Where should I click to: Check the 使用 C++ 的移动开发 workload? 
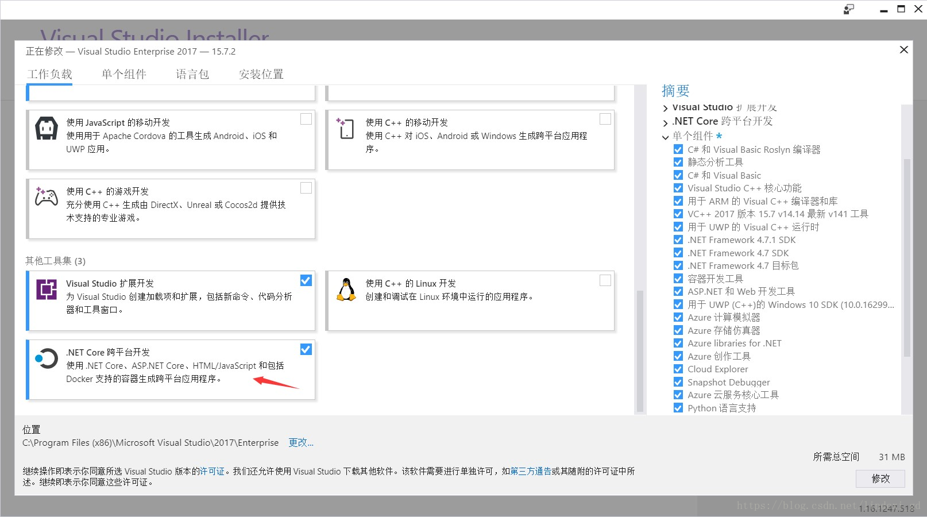[605, 119]
